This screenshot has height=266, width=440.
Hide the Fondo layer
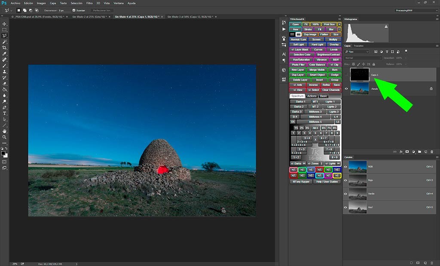[x=346, y=89]
